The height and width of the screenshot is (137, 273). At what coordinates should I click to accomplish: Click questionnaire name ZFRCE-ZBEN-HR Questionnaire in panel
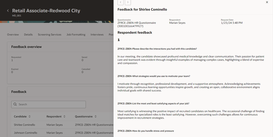137,23
